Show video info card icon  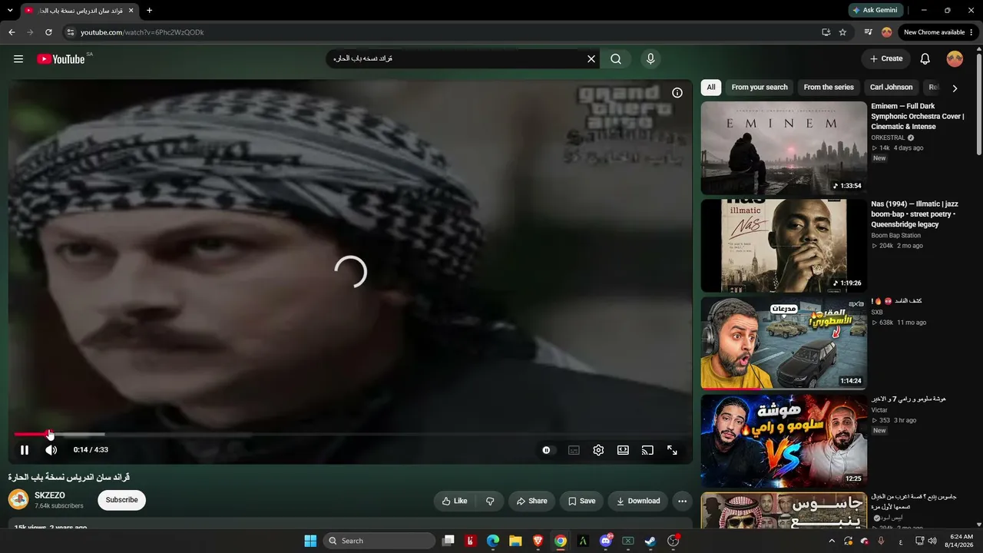coord(677,93)
